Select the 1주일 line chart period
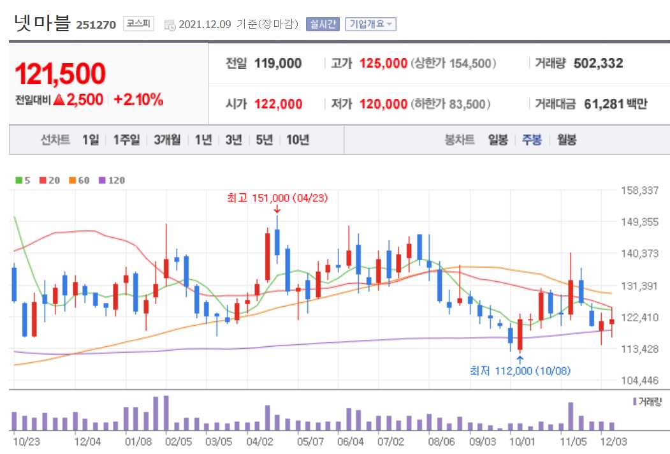Viewport: 670px width, 454px height. pyautogui.click(x=126, y=140)
